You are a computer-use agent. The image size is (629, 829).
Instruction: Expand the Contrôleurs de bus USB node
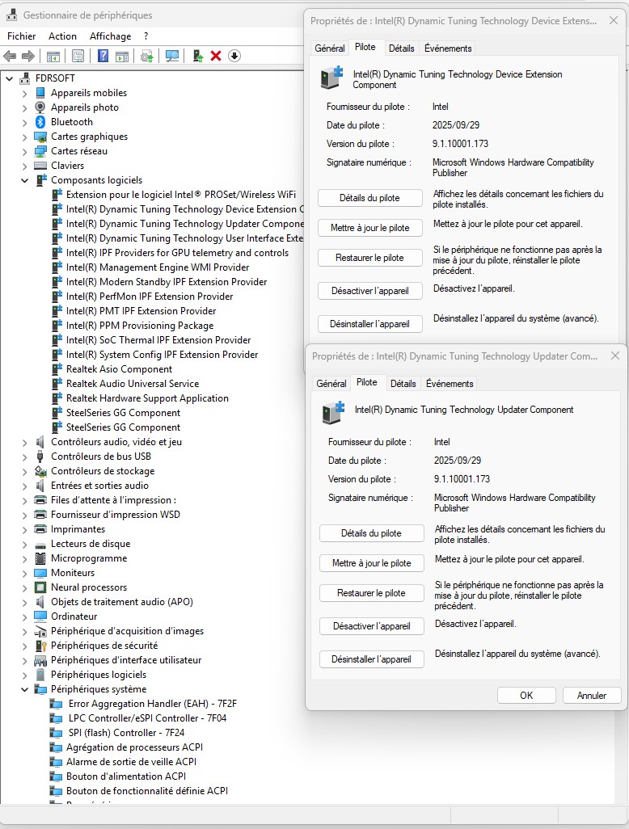click(x=25, y=457)
